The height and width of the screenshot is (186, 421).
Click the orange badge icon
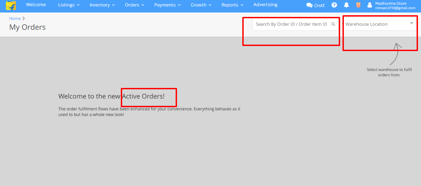pos(358,5)
